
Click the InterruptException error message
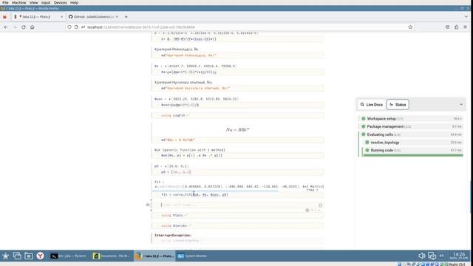(x=173, y=235)
